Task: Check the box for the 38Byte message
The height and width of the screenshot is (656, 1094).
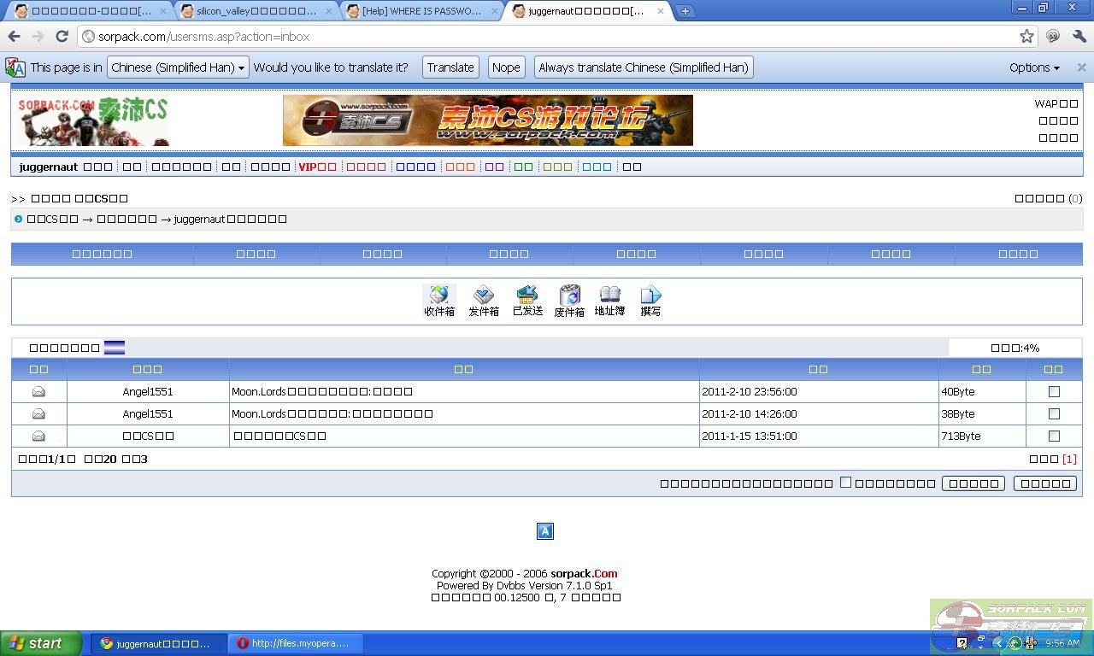Action: pyautogui.click(x=1054, y=413)
